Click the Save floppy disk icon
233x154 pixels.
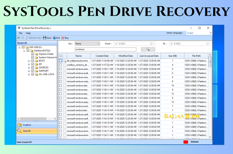[x=44, y=38]
